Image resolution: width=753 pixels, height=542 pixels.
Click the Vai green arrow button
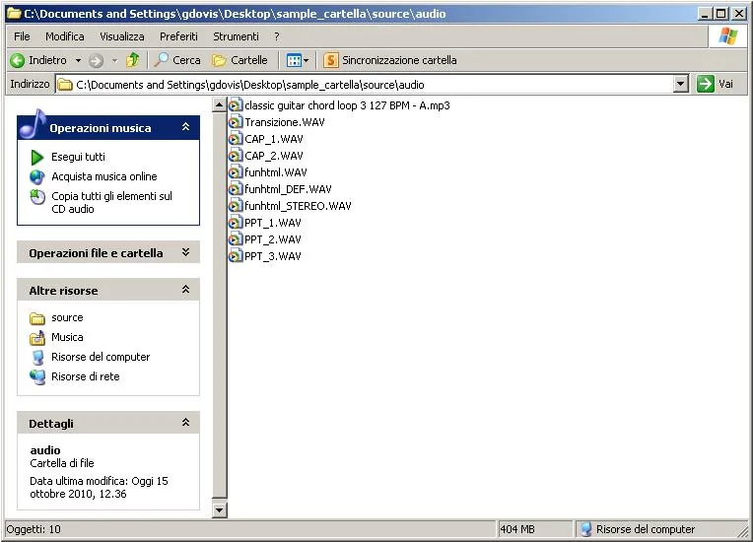point(706,84)
